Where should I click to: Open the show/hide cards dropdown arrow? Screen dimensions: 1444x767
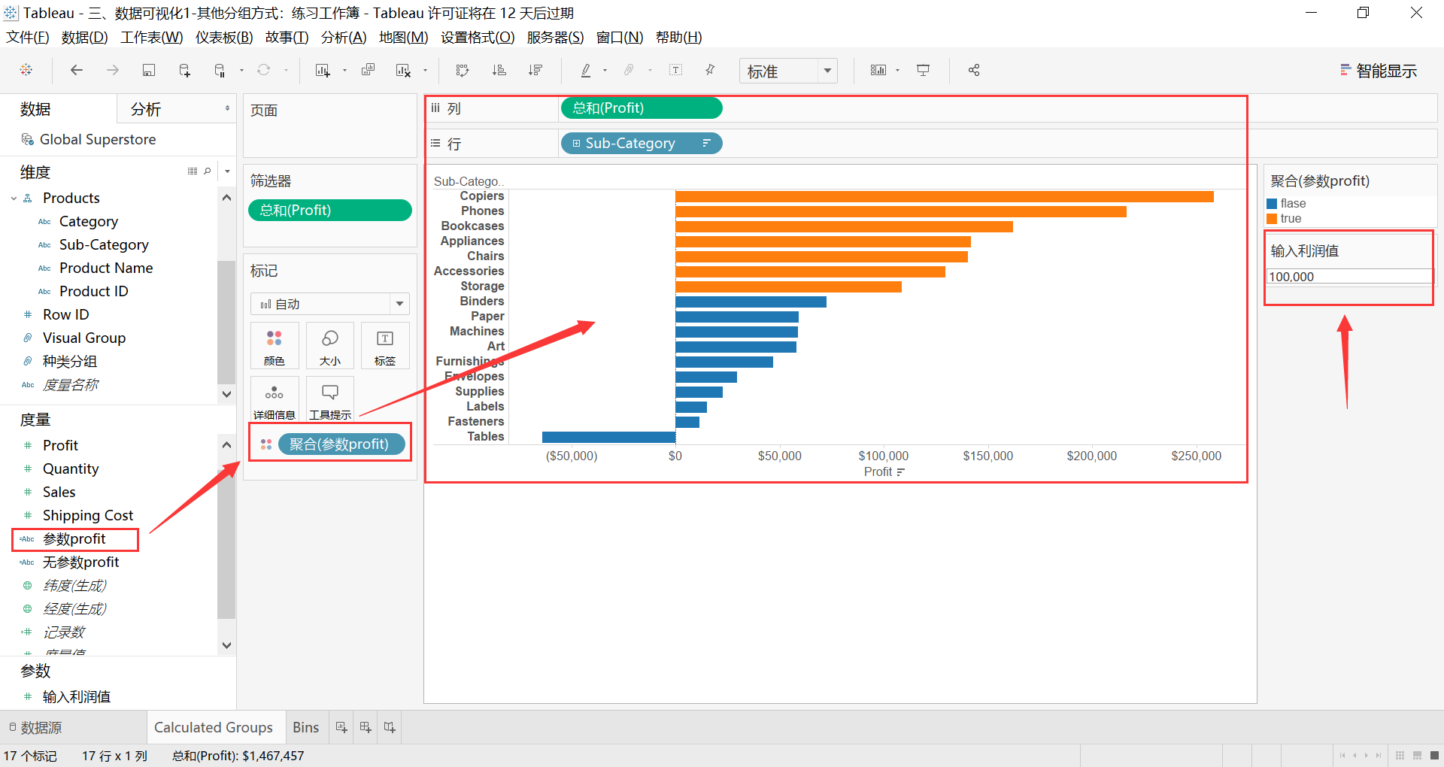click(x=897, y=71)
